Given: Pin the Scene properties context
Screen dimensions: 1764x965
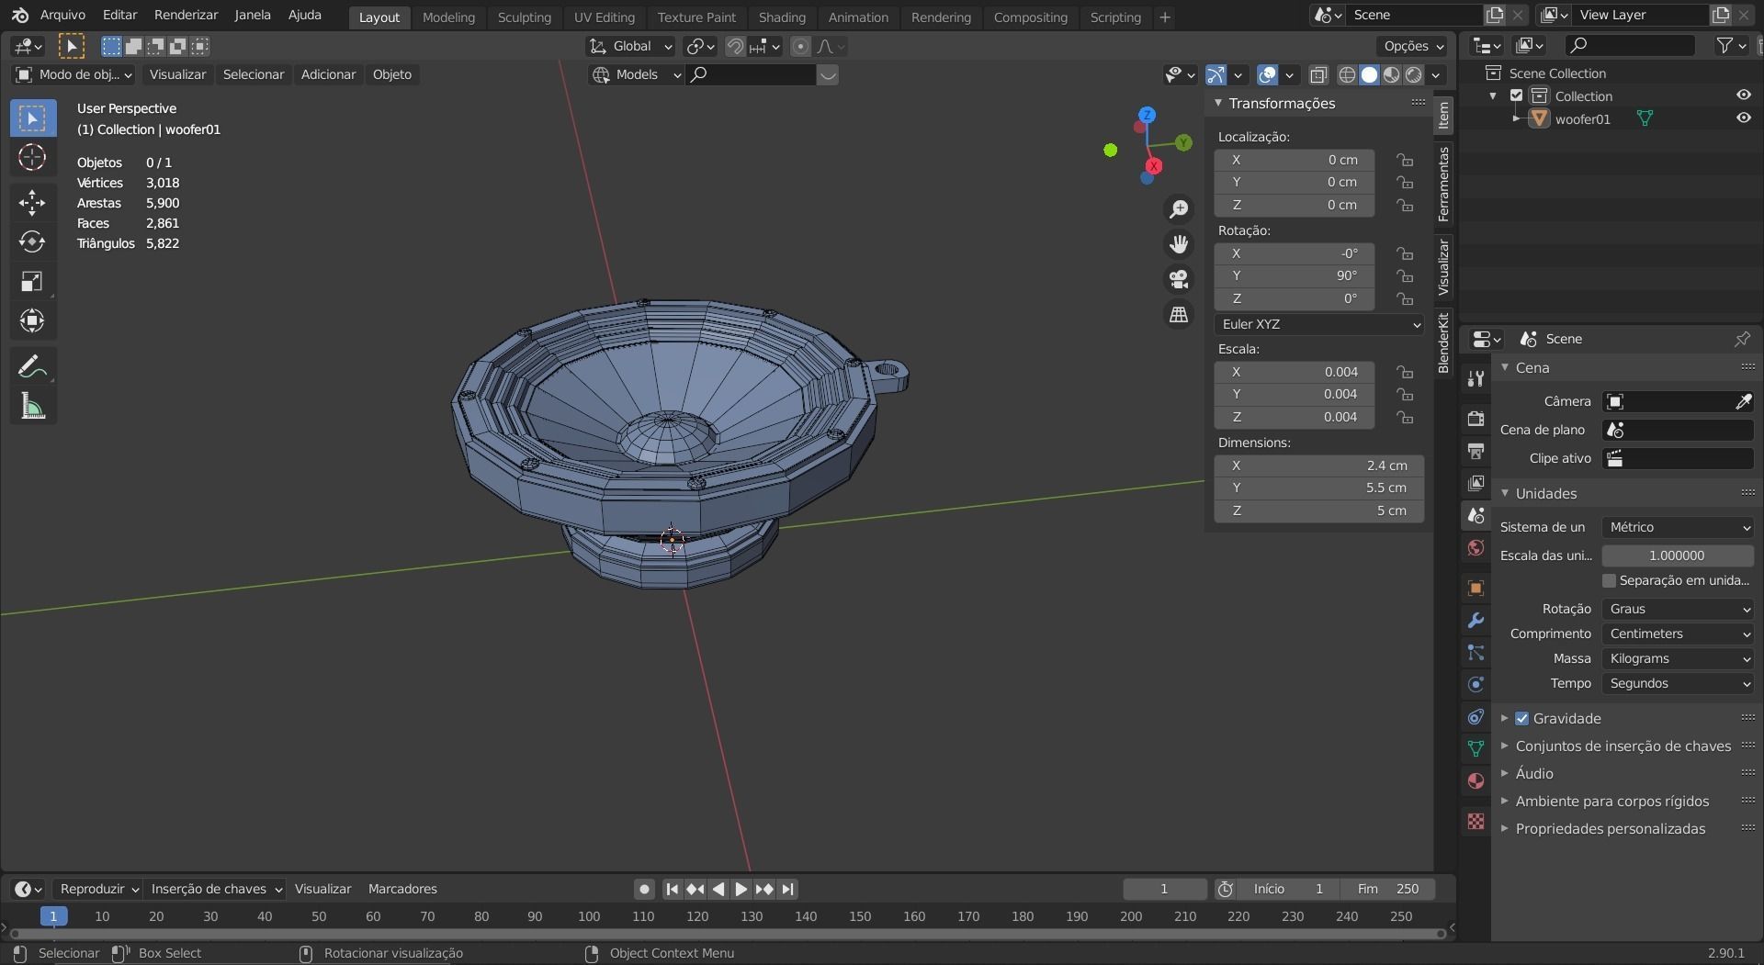Looking at the screenshot, I should click(x=1742, y=339).
